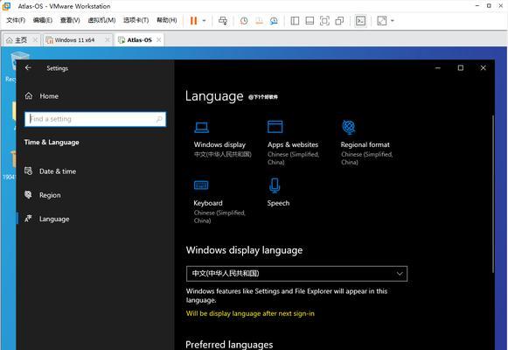Close the 主页 tab
This screenshot has height=350, width=508.
coord(35,40)
